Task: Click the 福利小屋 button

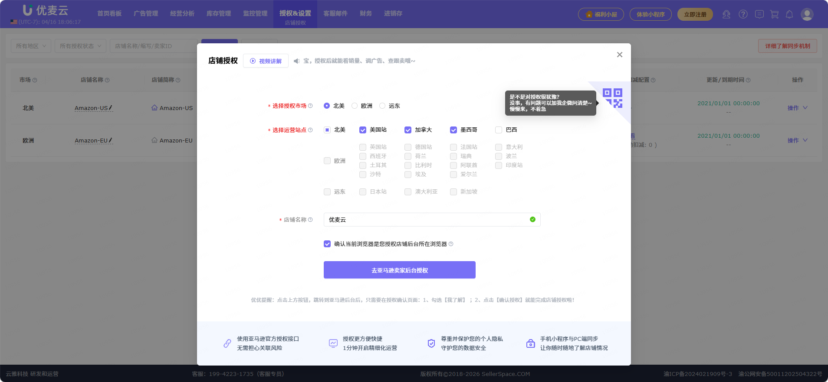Action: [x=601, y=14]
